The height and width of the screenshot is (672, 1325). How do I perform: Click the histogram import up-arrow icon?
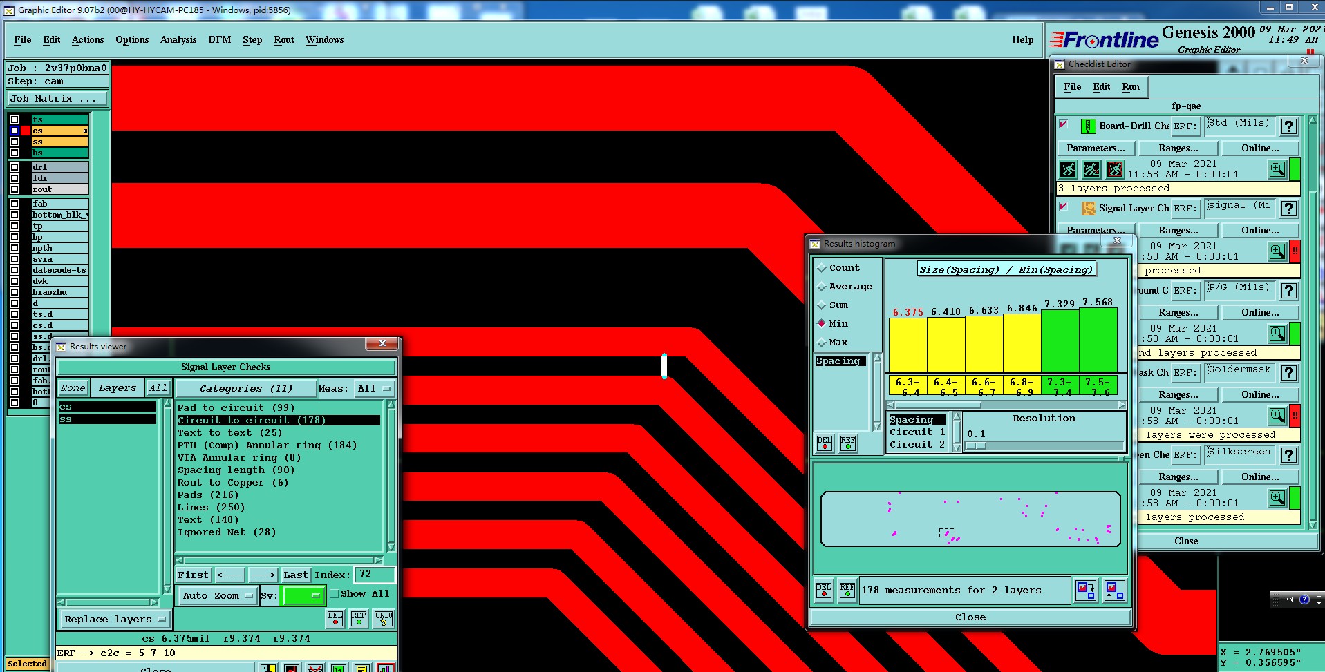(1114, 591)
